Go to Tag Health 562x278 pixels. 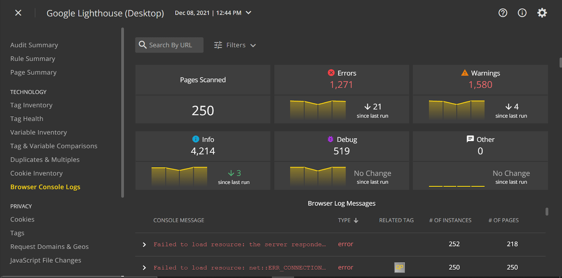click(27, 119)
